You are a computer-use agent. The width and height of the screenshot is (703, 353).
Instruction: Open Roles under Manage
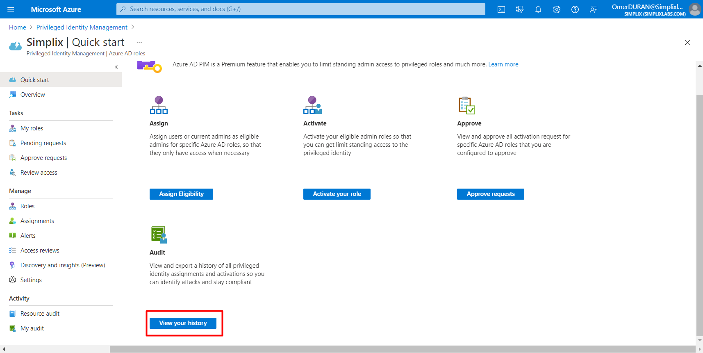click(x=61, y=206)
